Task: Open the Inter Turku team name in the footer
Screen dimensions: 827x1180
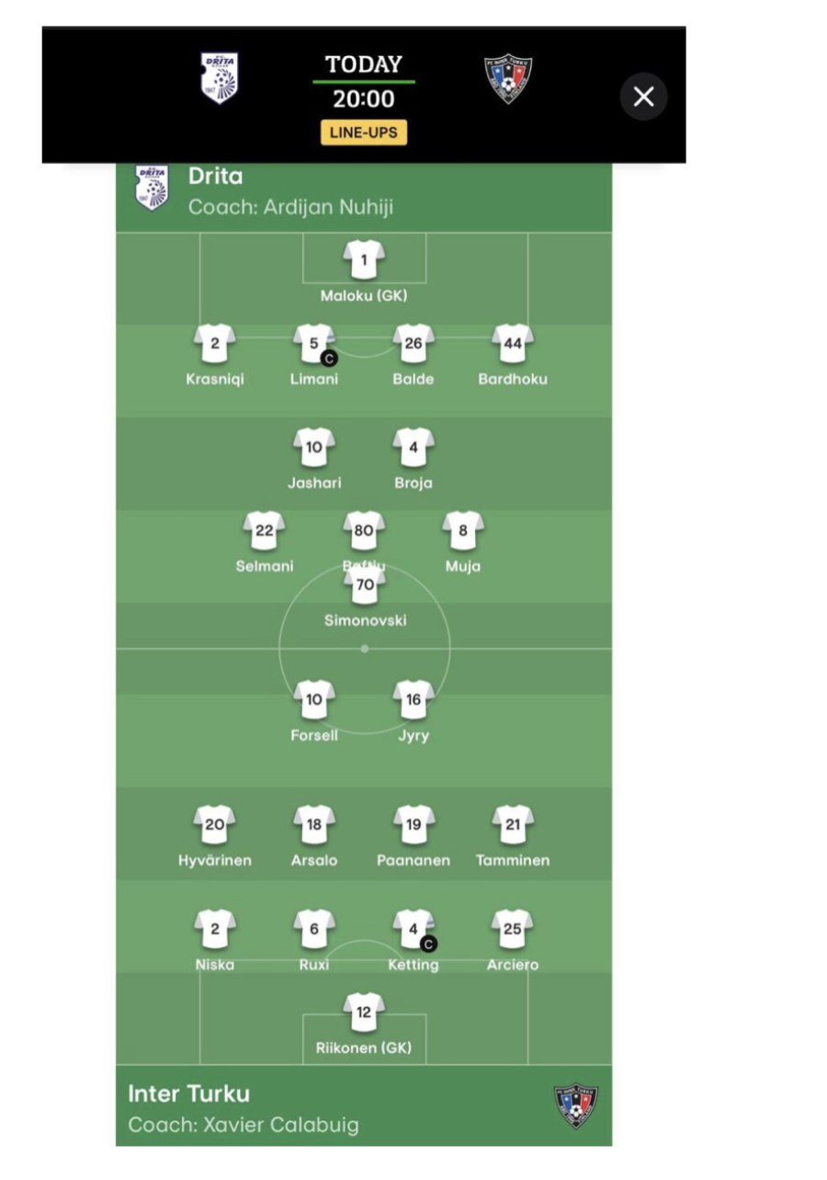Action: [x=189, y=1094]
